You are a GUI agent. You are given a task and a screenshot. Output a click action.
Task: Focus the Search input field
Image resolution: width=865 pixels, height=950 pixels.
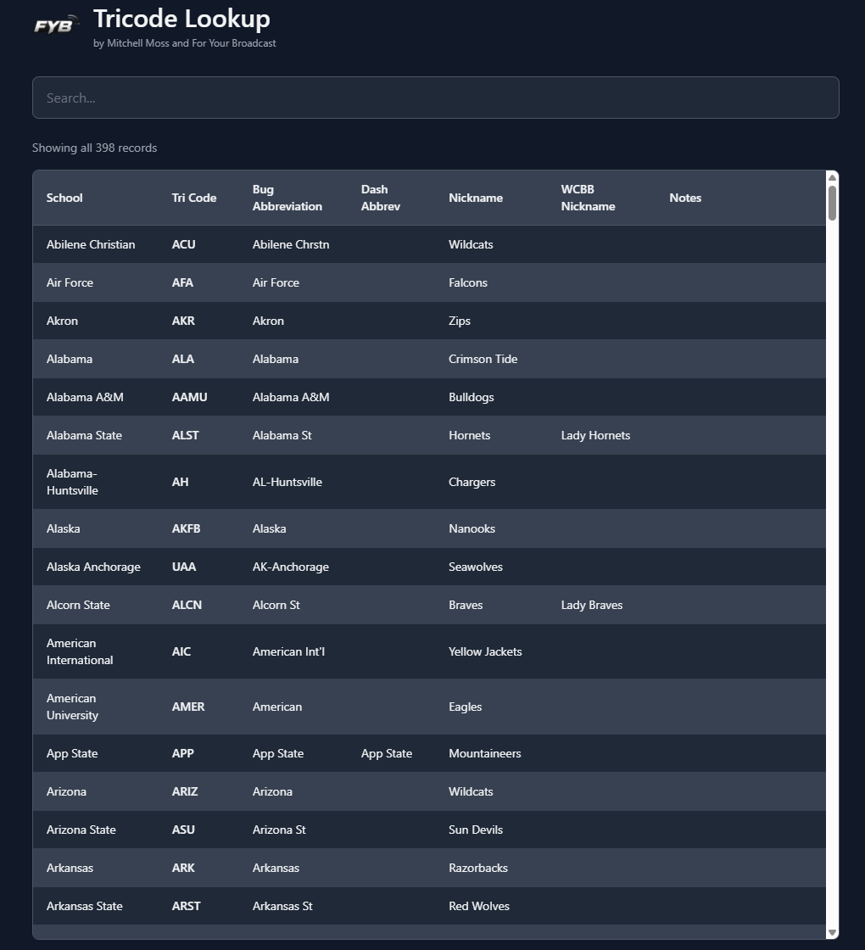click(x=436, y=98)
